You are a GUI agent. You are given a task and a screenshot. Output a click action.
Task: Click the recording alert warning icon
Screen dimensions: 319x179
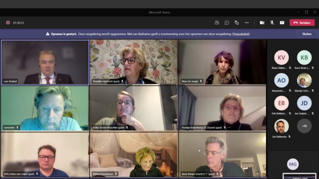pos(48,34)
